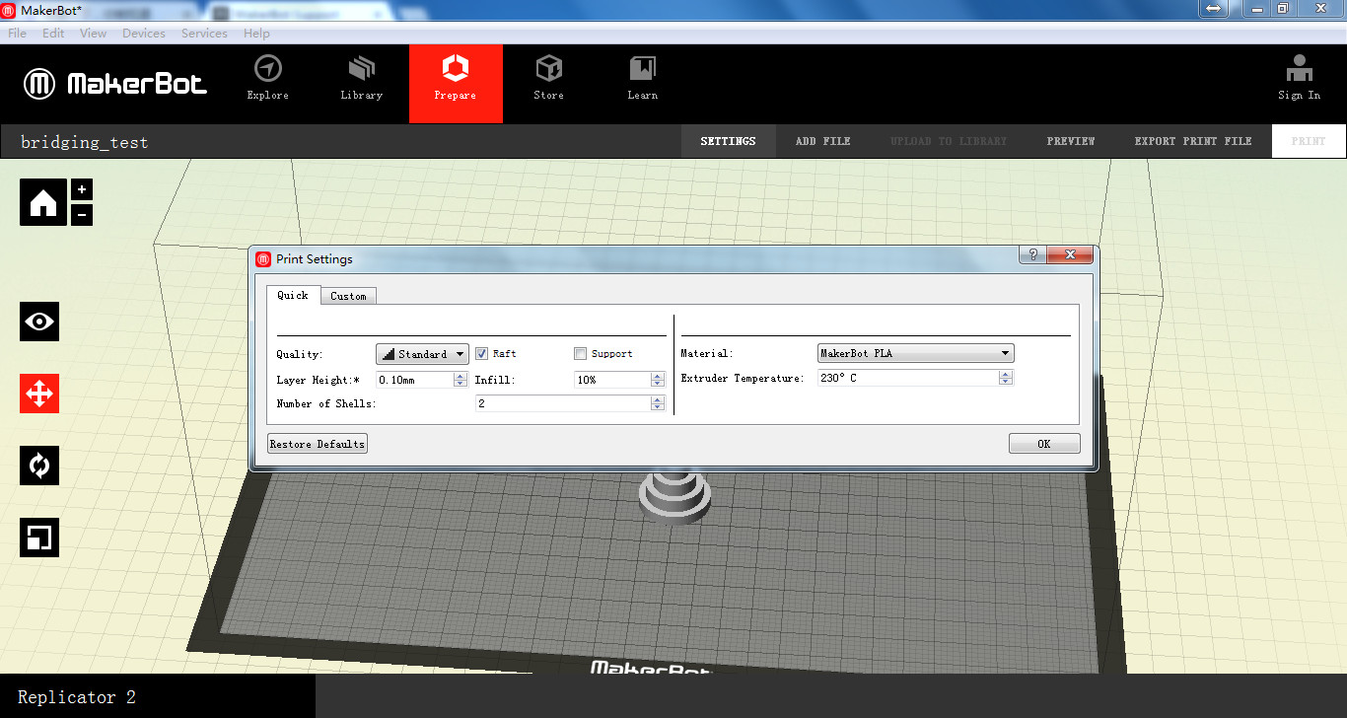Select the Move arrows tool
Viewport: 1347px width, 718px height.
(x=39, y=394)
